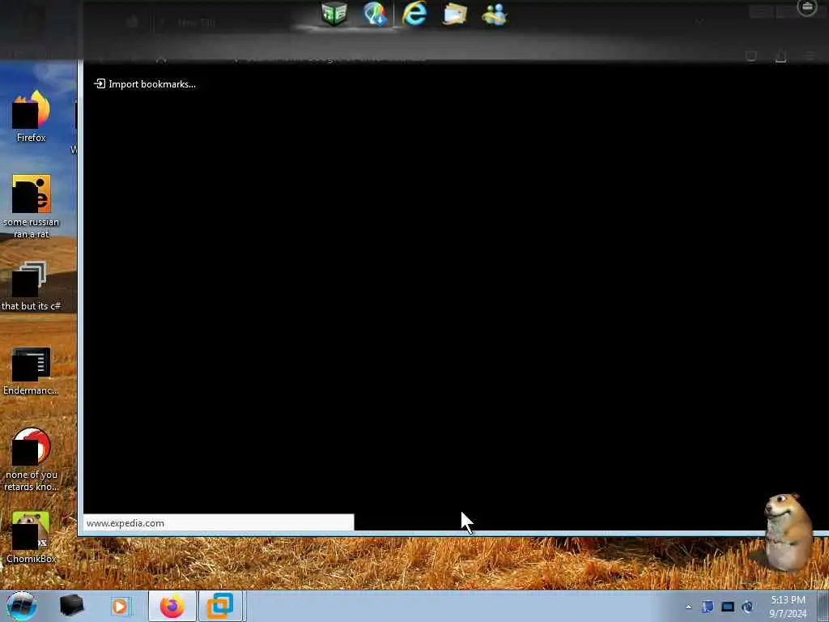The height and width of the screenshot is (622, 829).
Task: Open the clock showing 5:13 PM
Action: coord(788,607)
